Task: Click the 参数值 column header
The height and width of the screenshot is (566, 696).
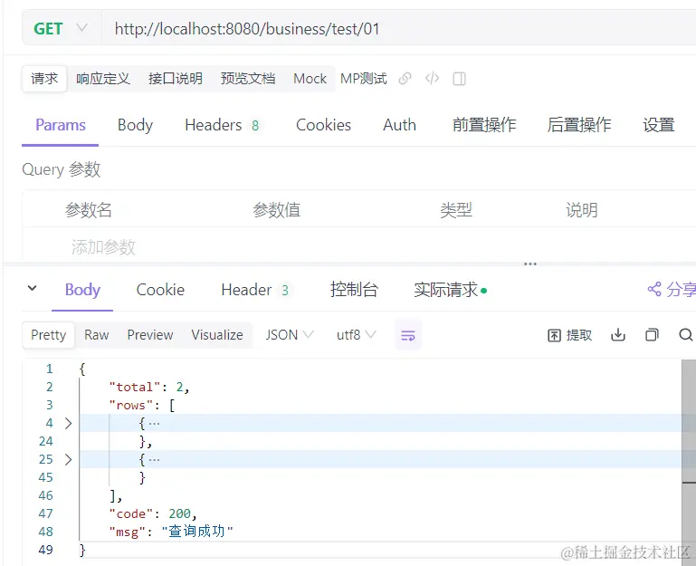Action: [x=277, y=210]
